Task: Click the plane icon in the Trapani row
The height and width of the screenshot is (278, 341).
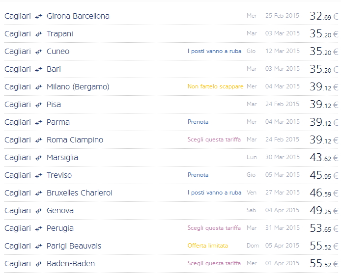Action: coord(39,34)
